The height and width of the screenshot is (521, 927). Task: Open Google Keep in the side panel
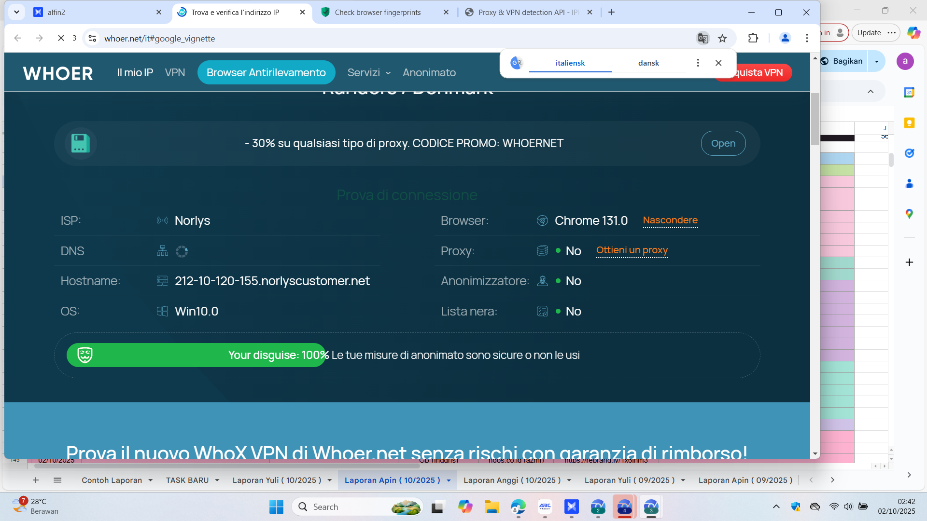click(x=909, y=123)
